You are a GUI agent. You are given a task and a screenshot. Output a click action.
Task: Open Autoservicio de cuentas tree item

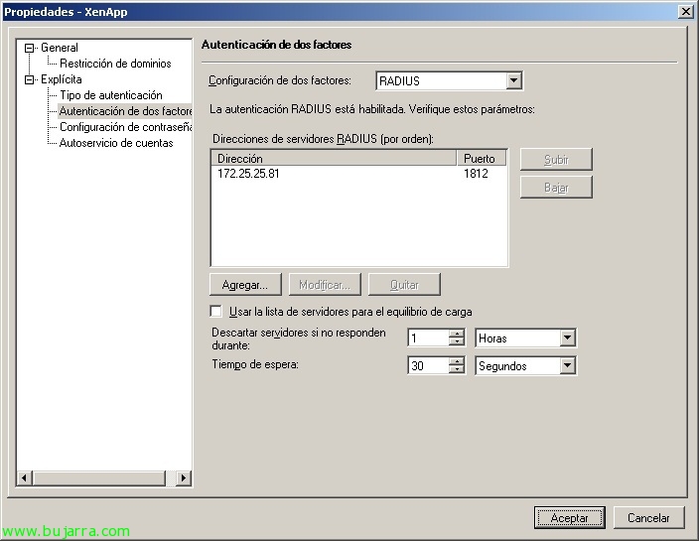[116, 143]
